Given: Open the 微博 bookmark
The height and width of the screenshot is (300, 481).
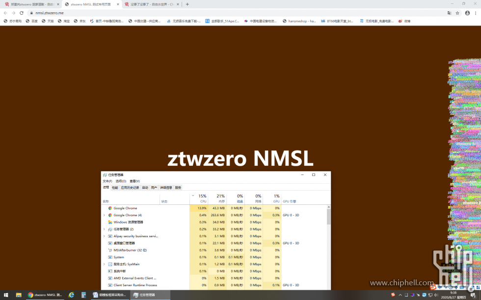Looking at the screenshot, I should tap(404, 21).
